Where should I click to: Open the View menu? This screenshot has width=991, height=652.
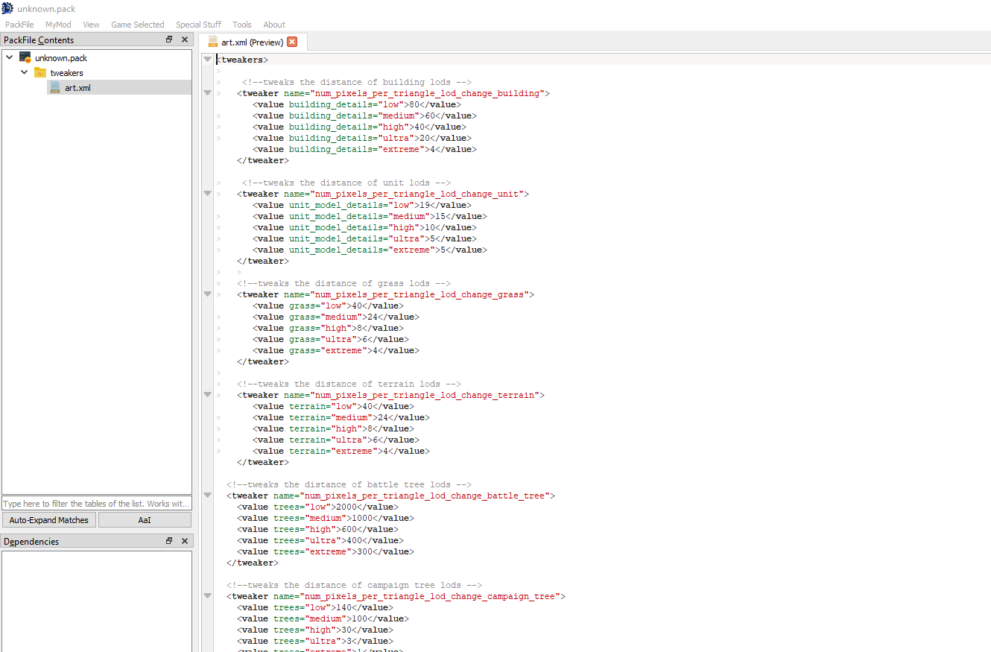tap(91, 25)
